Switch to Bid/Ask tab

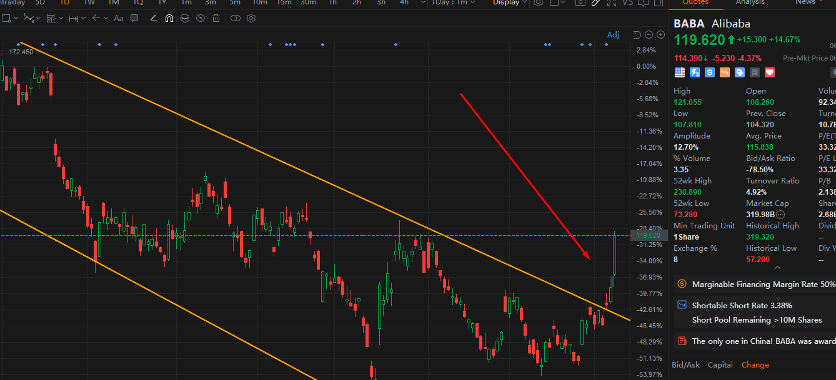click(685, 364)
